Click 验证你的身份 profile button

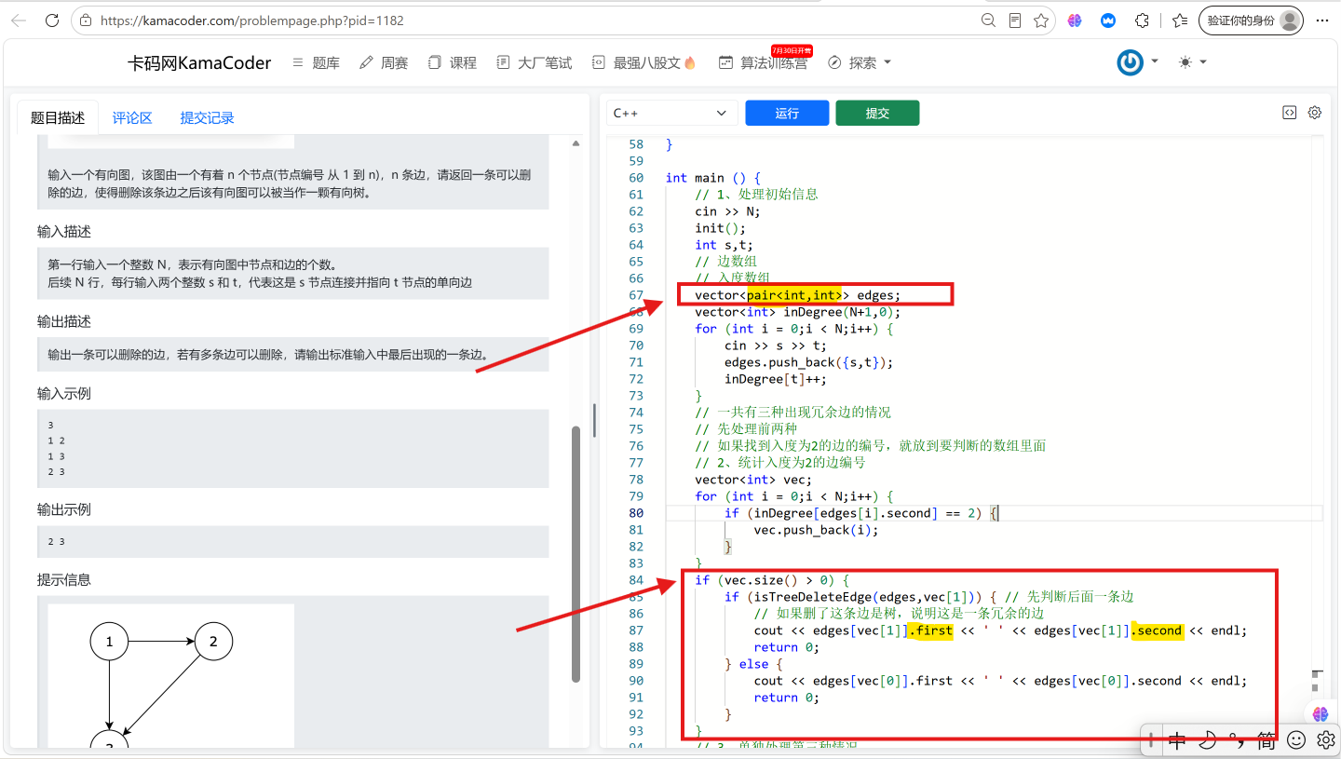[1250, 20]
